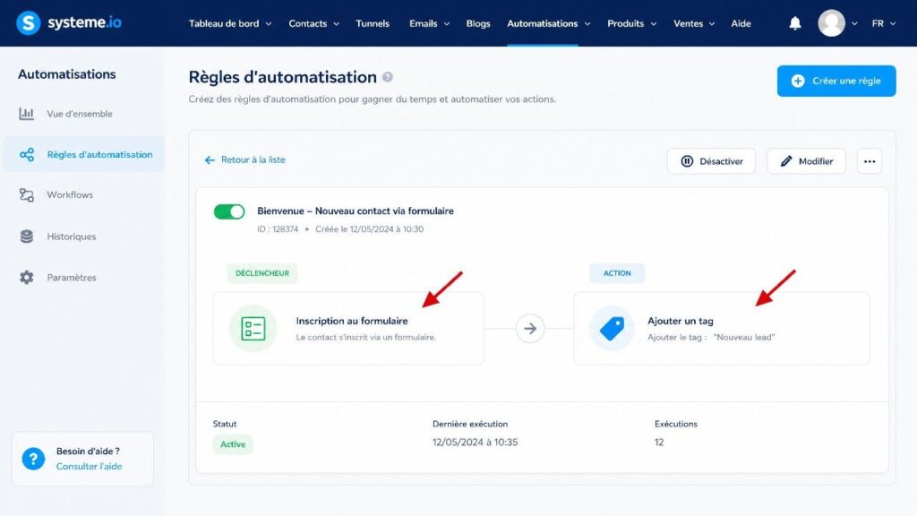
Task: Click the Inscription au formulaire trigger title
Action: click(x=351, y=321)
